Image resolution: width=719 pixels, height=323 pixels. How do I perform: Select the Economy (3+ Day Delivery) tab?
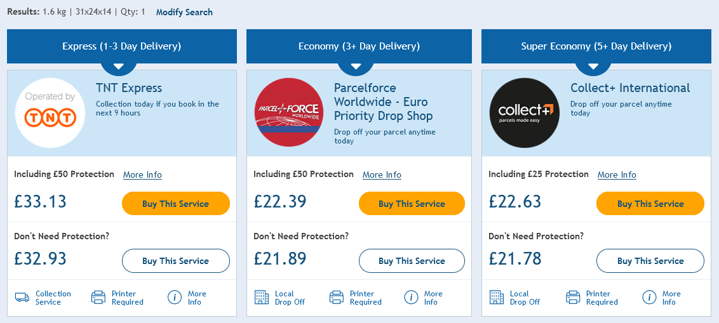tap(359, 46)
